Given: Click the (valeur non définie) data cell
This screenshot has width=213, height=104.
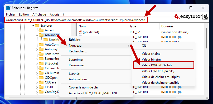Looking at the screenshot, I should [175, 32].
